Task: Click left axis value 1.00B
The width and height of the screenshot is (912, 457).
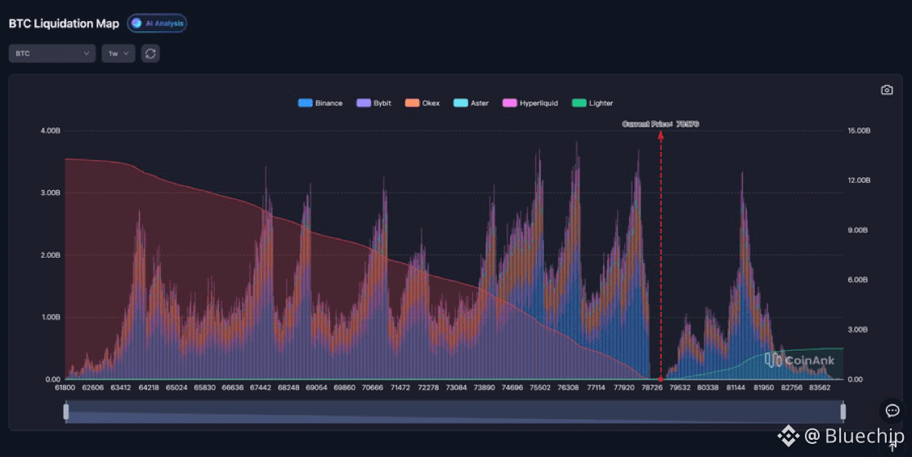Action: pyautogui.click(x=51, y=317)
